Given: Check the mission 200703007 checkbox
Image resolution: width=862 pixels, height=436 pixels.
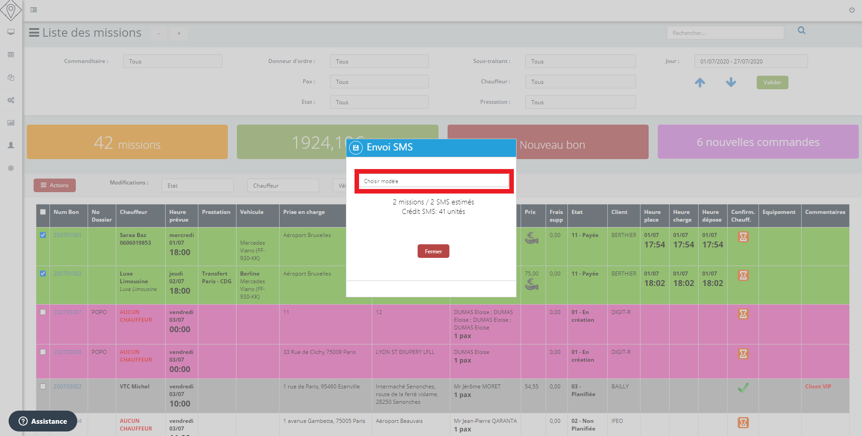Looking at the screenshot, I should tap(43, 312).
